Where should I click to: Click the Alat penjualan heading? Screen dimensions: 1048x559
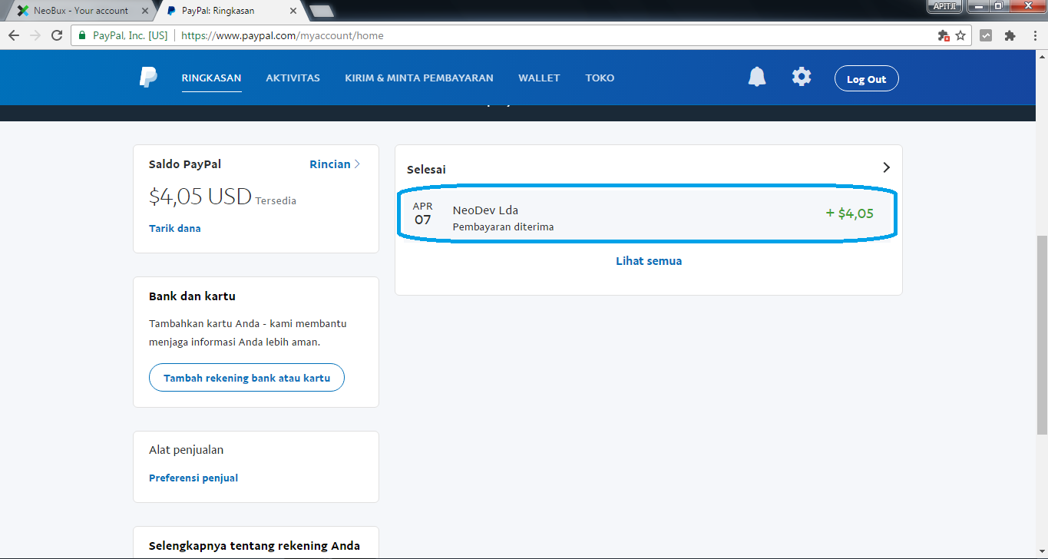(x=187, y=450)
